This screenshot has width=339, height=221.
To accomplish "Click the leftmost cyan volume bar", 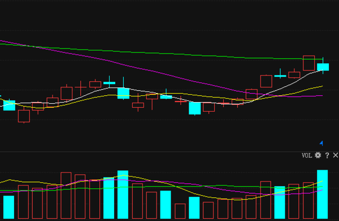I will click(9, 207).
